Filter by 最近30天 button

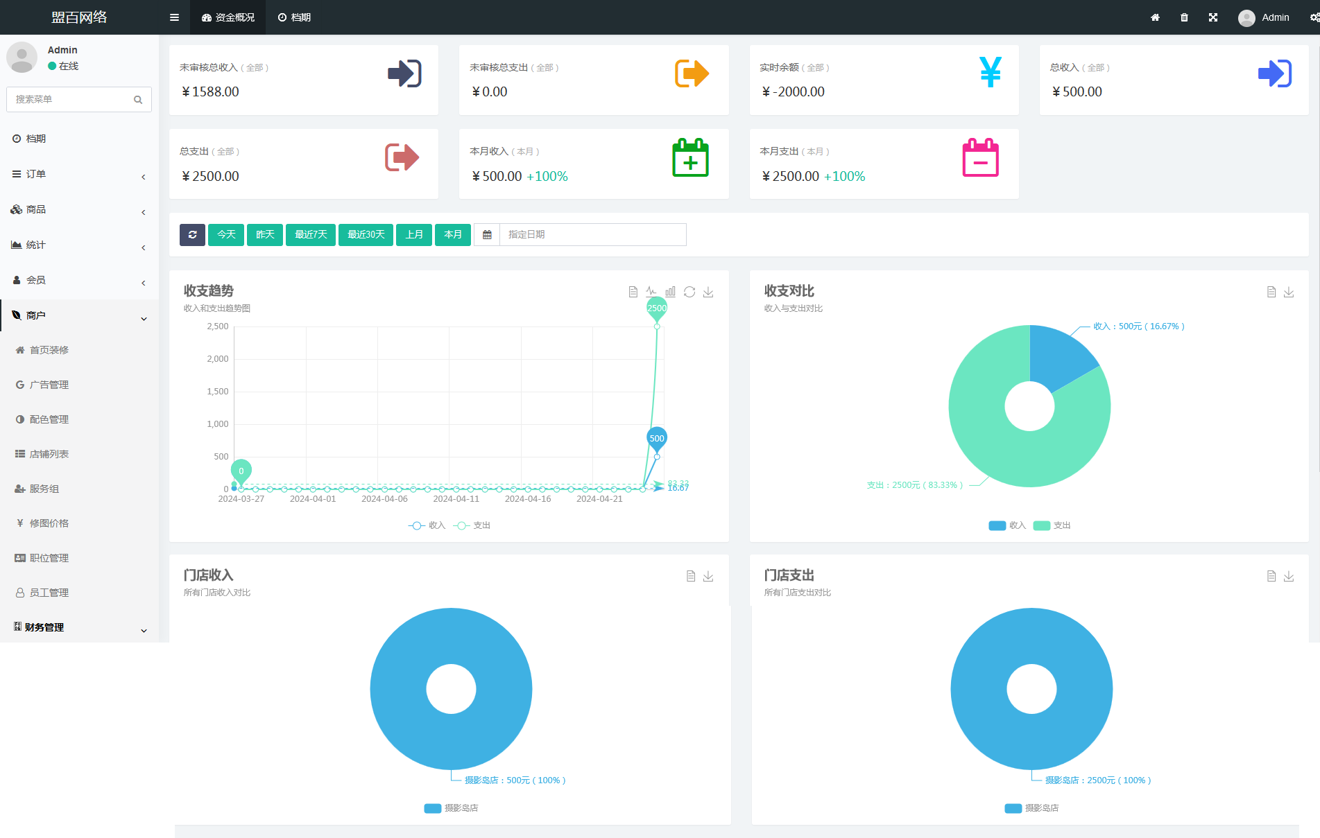(x=366, y=235)
